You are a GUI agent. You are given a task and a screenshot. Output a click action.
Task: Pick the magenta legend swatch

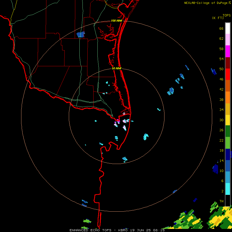pos(228,51)
